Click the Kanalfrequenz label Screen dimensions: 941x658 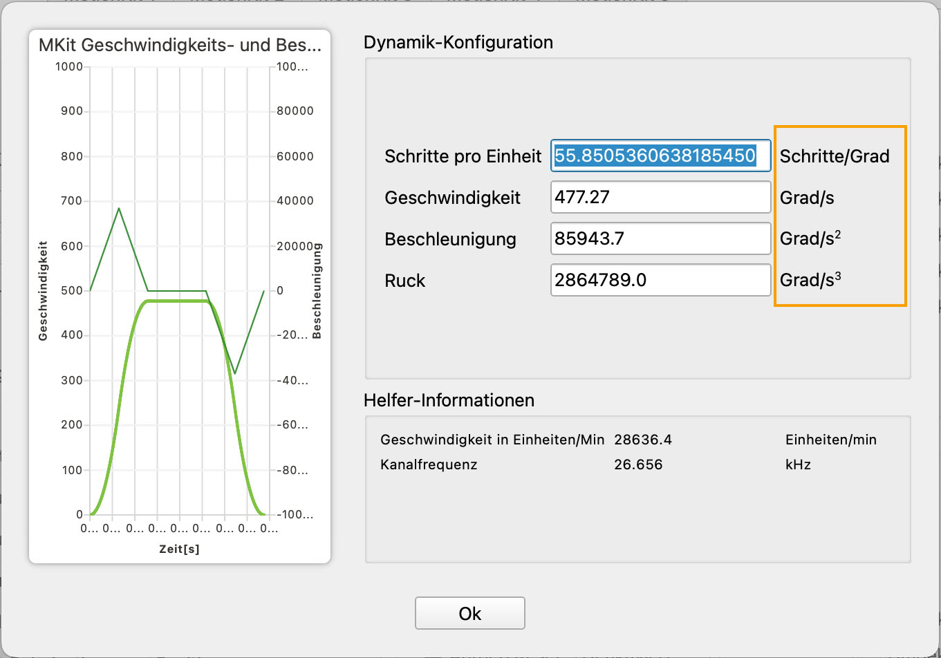tap(429, 464)
